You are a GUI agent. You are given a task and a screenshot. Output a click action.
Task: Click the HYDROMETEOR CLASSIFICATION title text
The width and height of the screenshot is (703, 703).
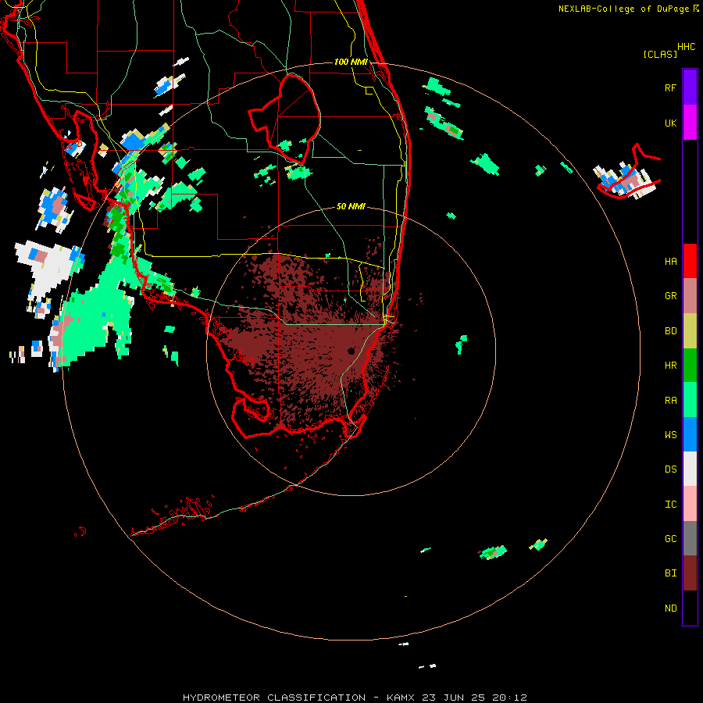click(x=274, y=698)
